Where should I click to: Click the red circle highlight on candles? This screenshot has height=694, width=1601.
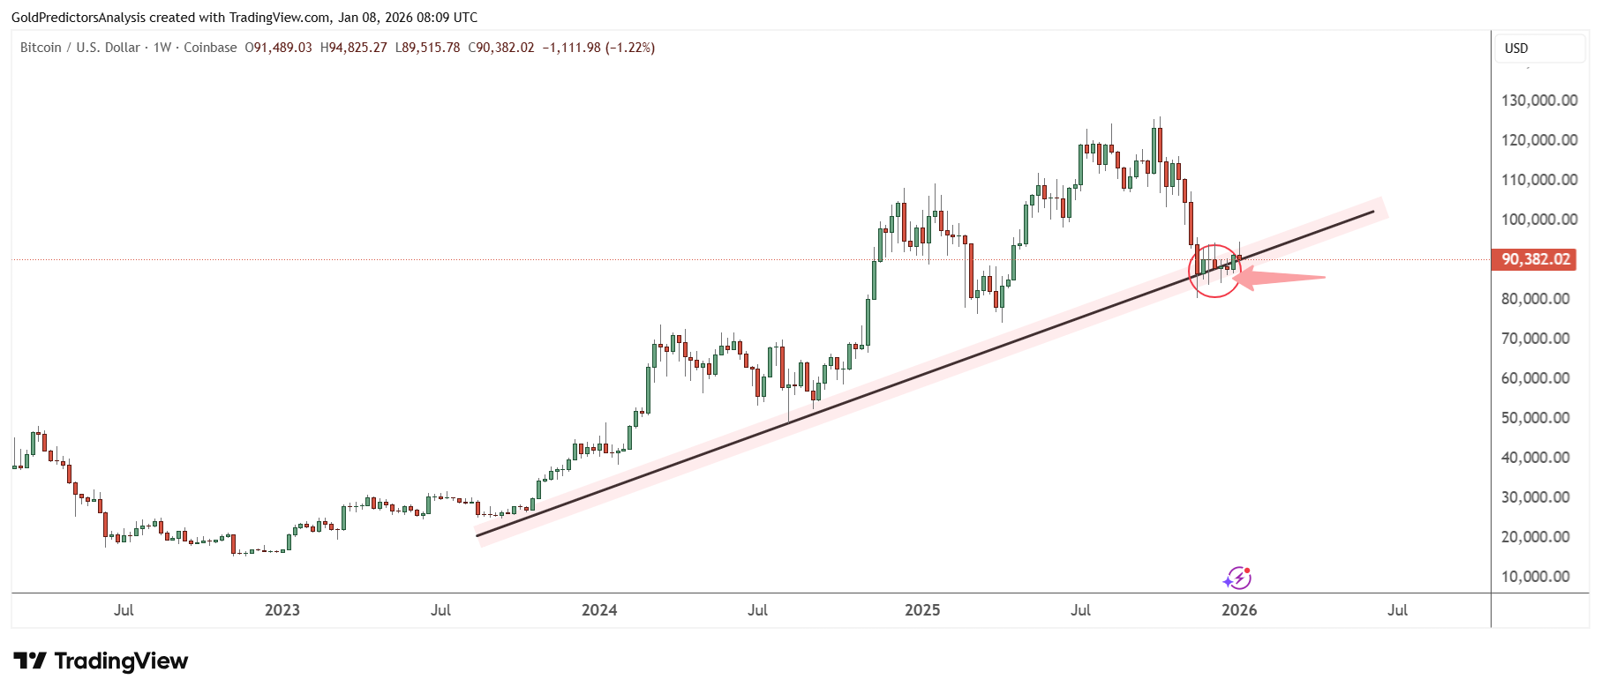[x=1214, y=271]
